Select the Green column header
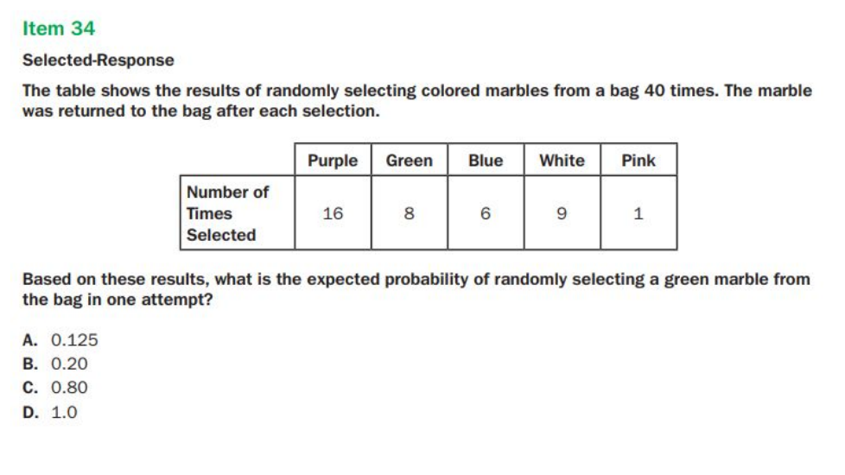 click(409, 161)
